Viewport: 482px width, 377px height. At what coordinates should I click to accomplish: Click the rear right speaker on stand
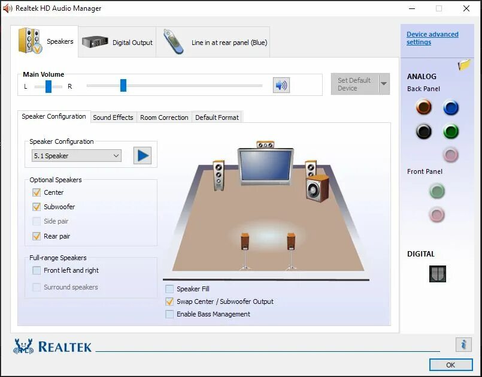point(291,252)
